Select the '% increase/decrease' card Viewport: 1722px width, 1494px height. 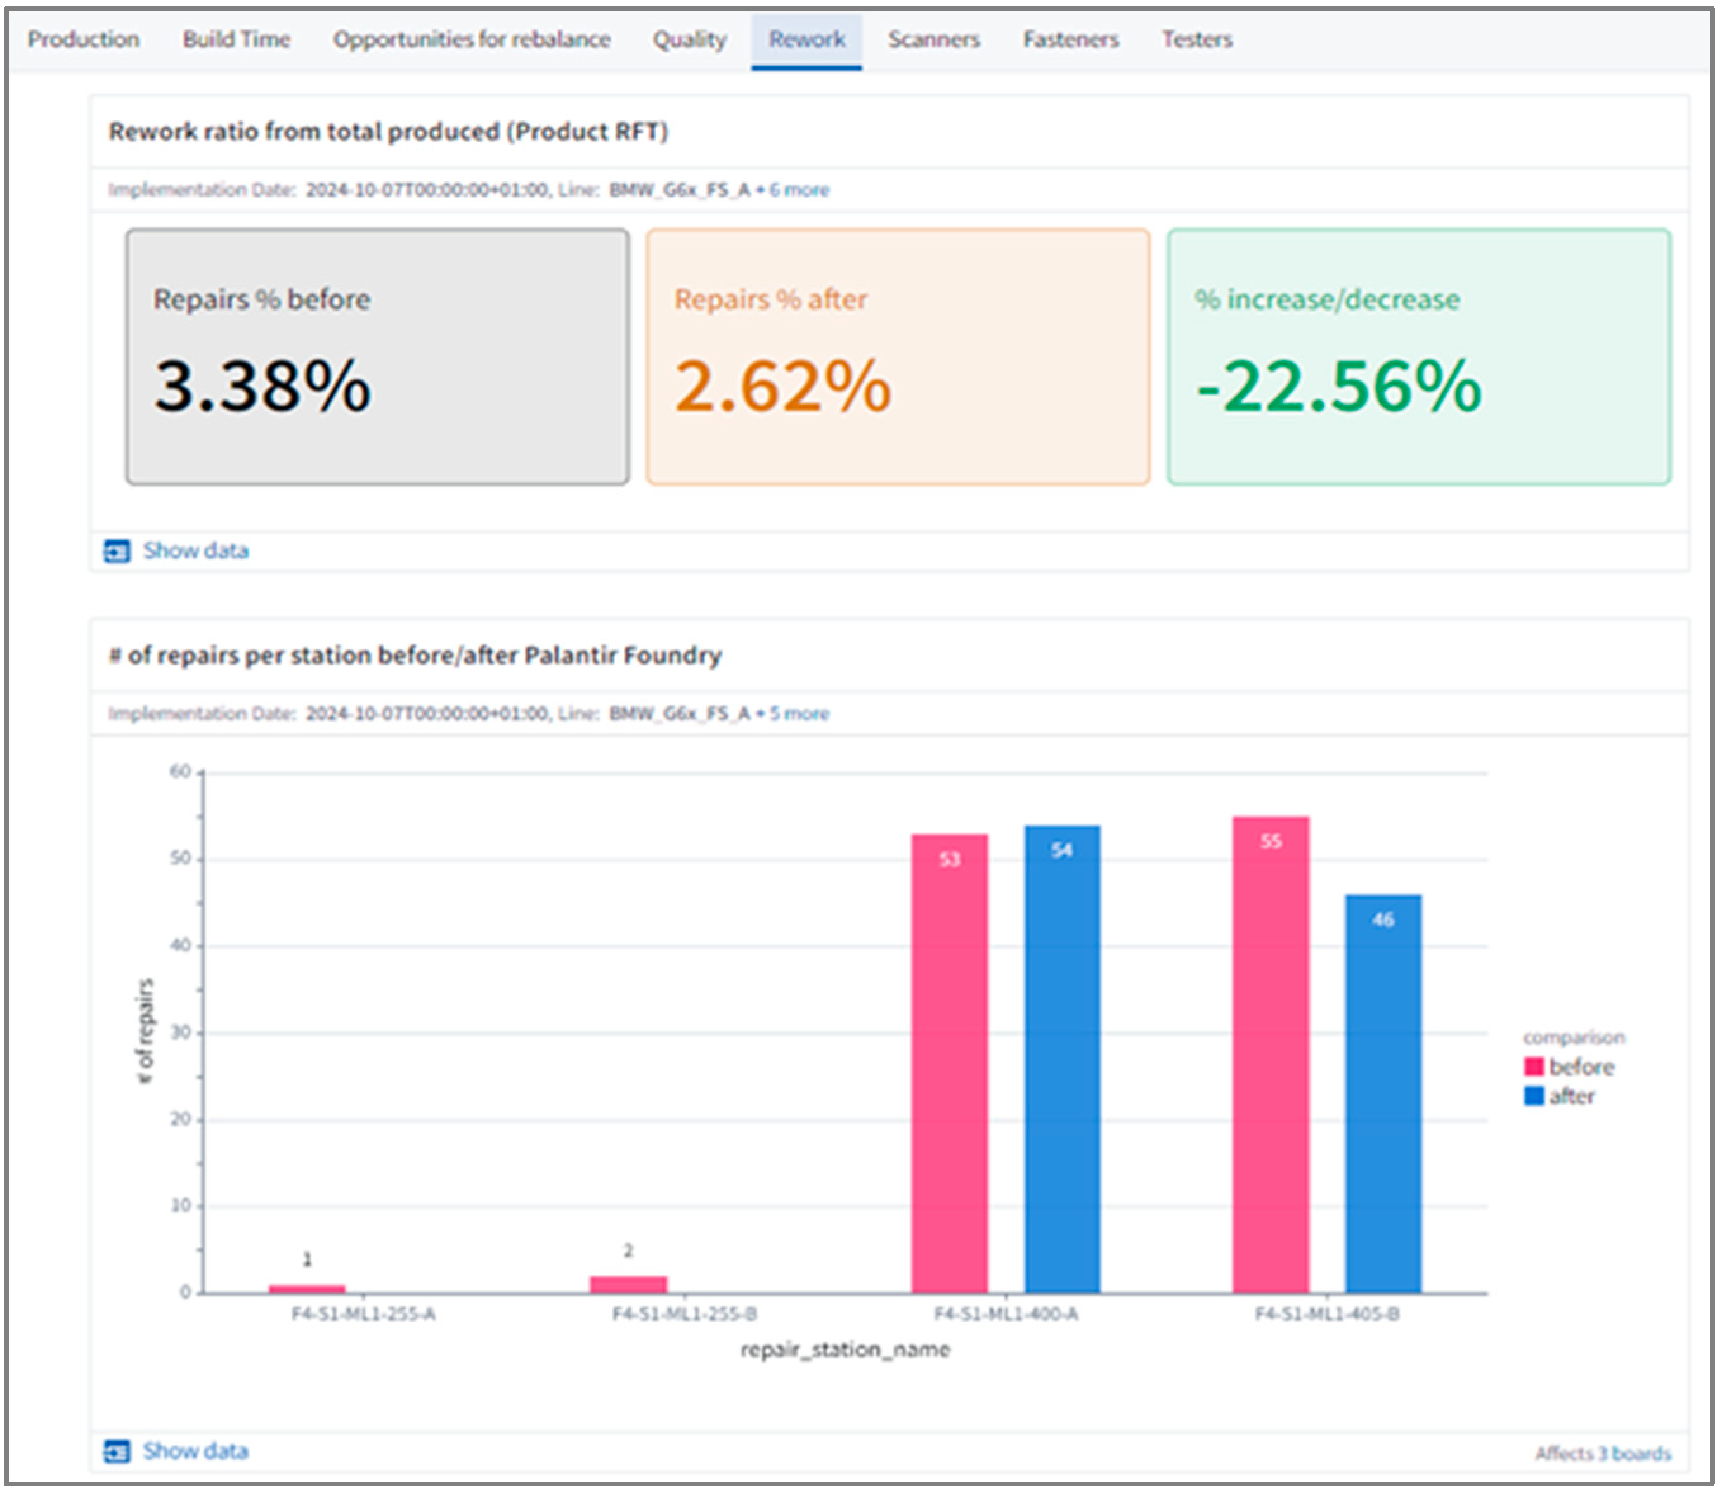[1418, 357]
